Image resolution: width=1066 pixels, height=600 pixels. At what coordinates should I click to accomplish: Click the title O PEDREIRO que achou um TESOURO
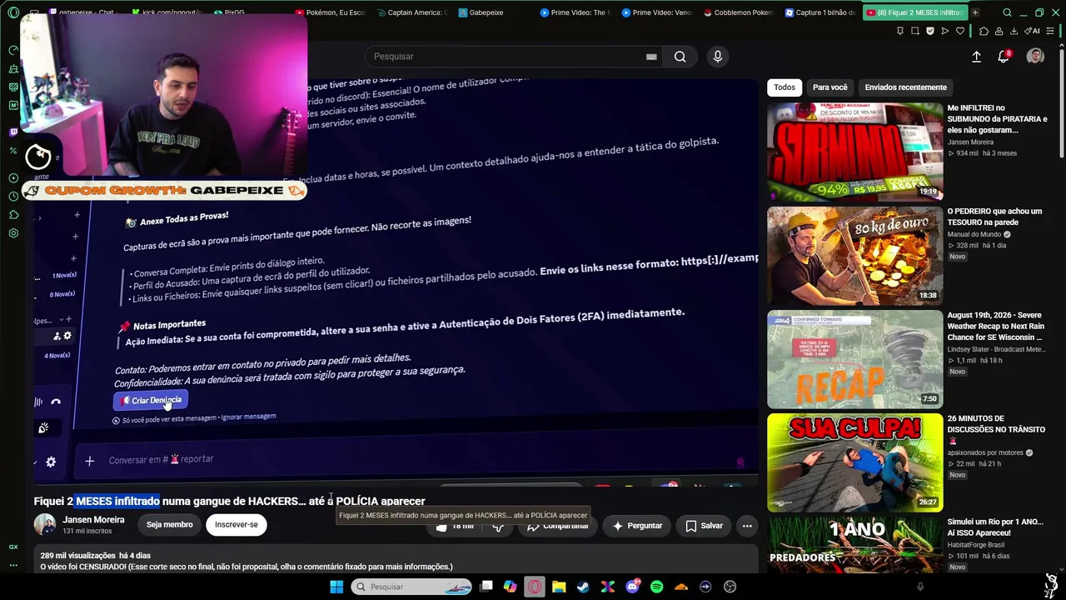click(x=995, y=217)
